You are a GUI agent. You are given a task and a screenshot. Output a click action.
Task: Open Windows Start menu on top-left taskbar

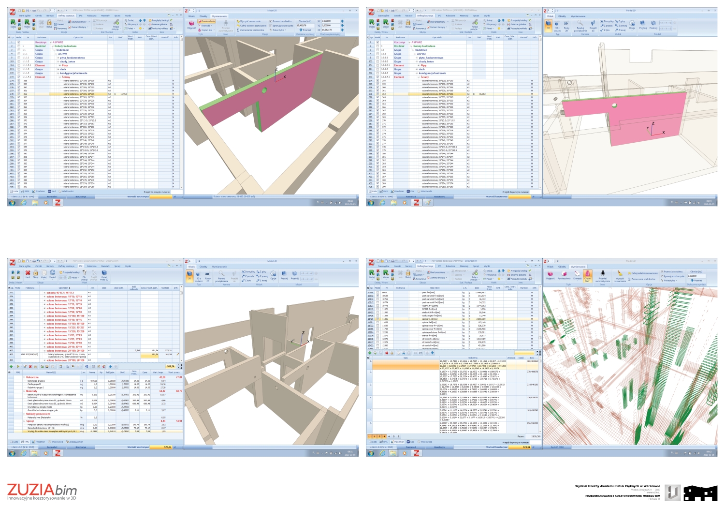(x=12, y=203)
